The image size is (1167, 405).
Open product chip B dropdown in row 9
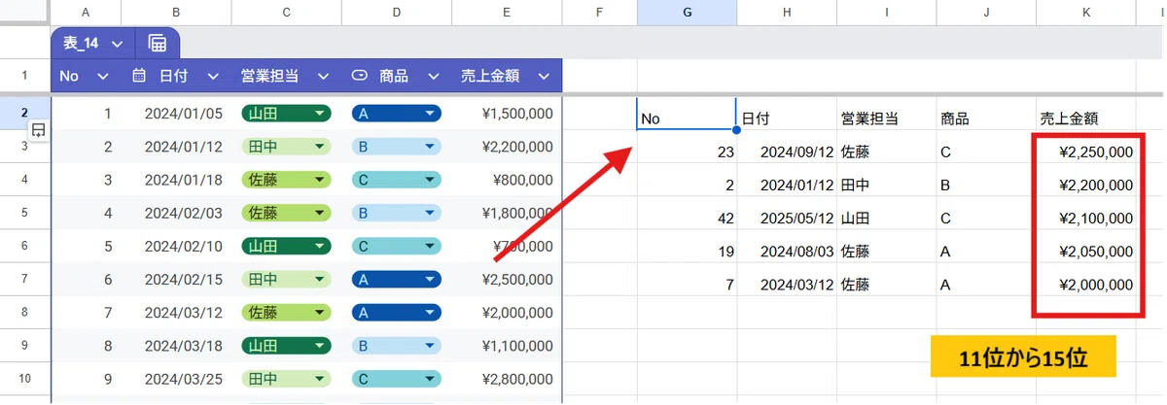pyautogui.click(x=429, y=346)
